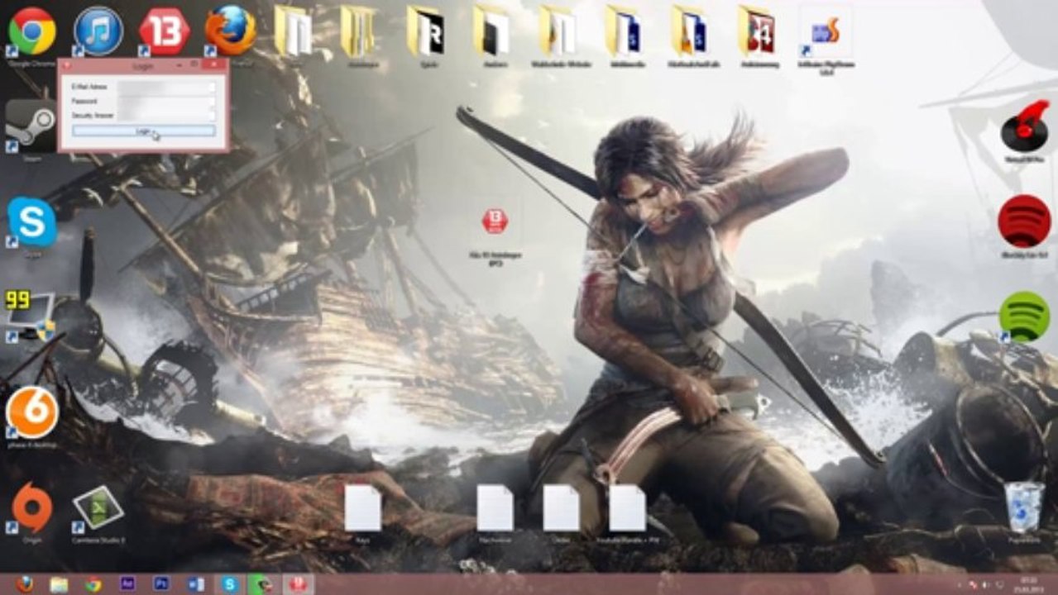Select the Fraps icon showing yellow 99
This screenshot has width=1058, height=595.
[x=30, y=317]
